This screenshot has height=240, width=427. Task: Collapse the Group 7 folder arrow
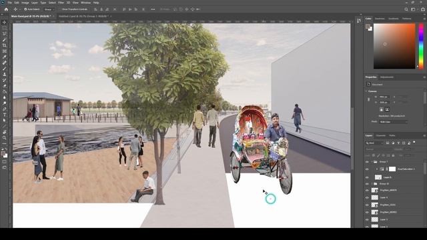pyautogui.click(x=372, y=162)
